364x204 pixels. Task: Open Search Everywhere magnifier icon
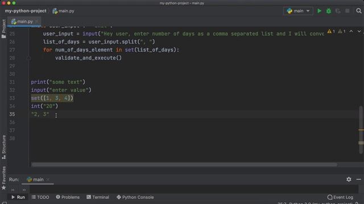click(359, 11)
